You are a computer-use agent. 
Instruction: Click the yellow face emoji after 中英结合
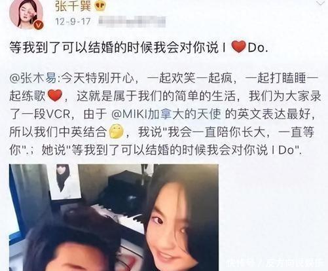coord(117,132)
